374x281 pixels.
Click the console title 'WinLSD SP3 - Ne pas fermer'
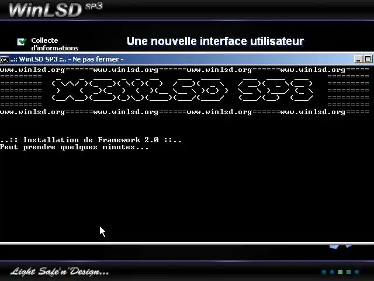click(x=67, y=59)
